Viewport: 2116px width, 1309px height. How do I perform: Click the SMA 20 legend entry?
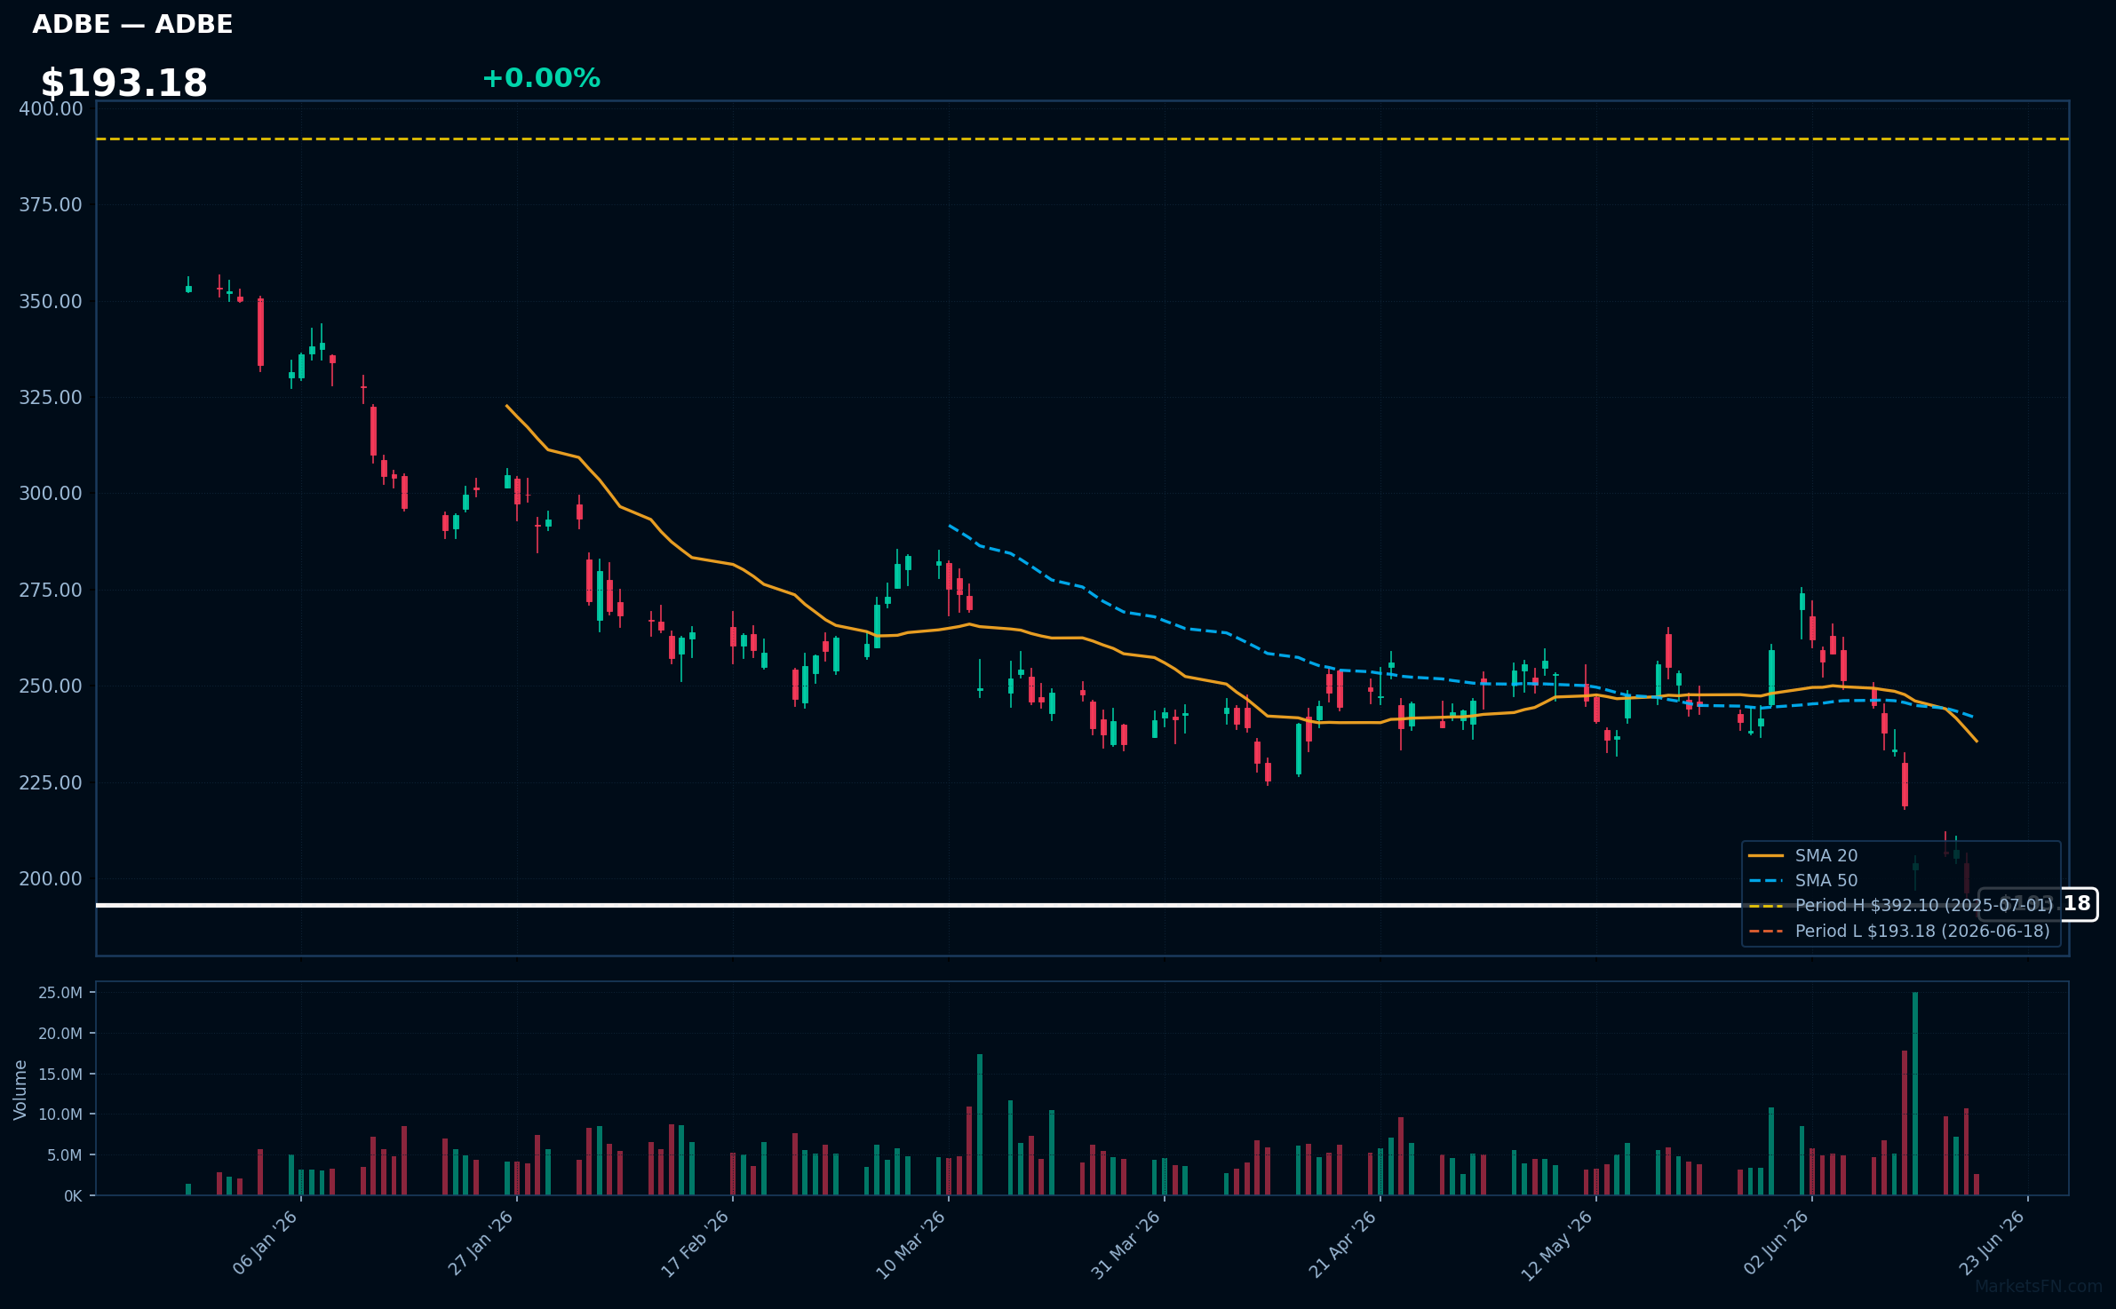pos(1803,856)
